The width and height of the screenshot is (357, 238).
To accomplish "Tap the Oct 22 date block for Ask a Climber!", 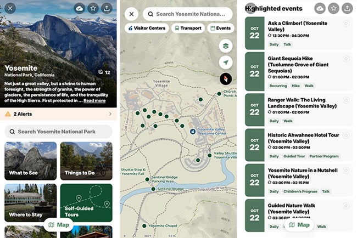I will (254, 33).
